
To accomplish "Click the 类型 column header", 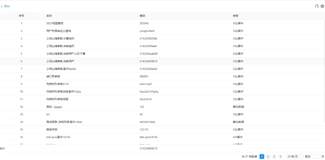I will click(236, 16).
